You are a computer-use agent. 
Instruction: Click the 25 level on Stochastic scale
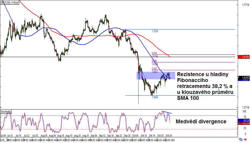[x=245, y=128]
